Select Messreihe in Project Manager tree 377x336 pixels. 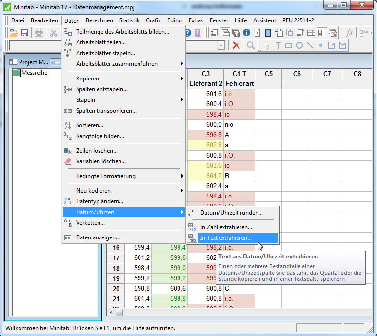point(34,73)
